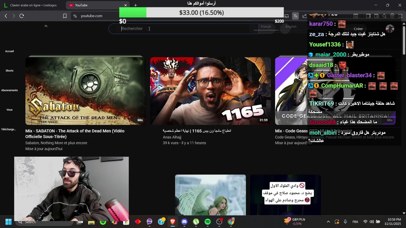Open volume speaker tray icon
The image size is (406, 228).
(371, 222)
